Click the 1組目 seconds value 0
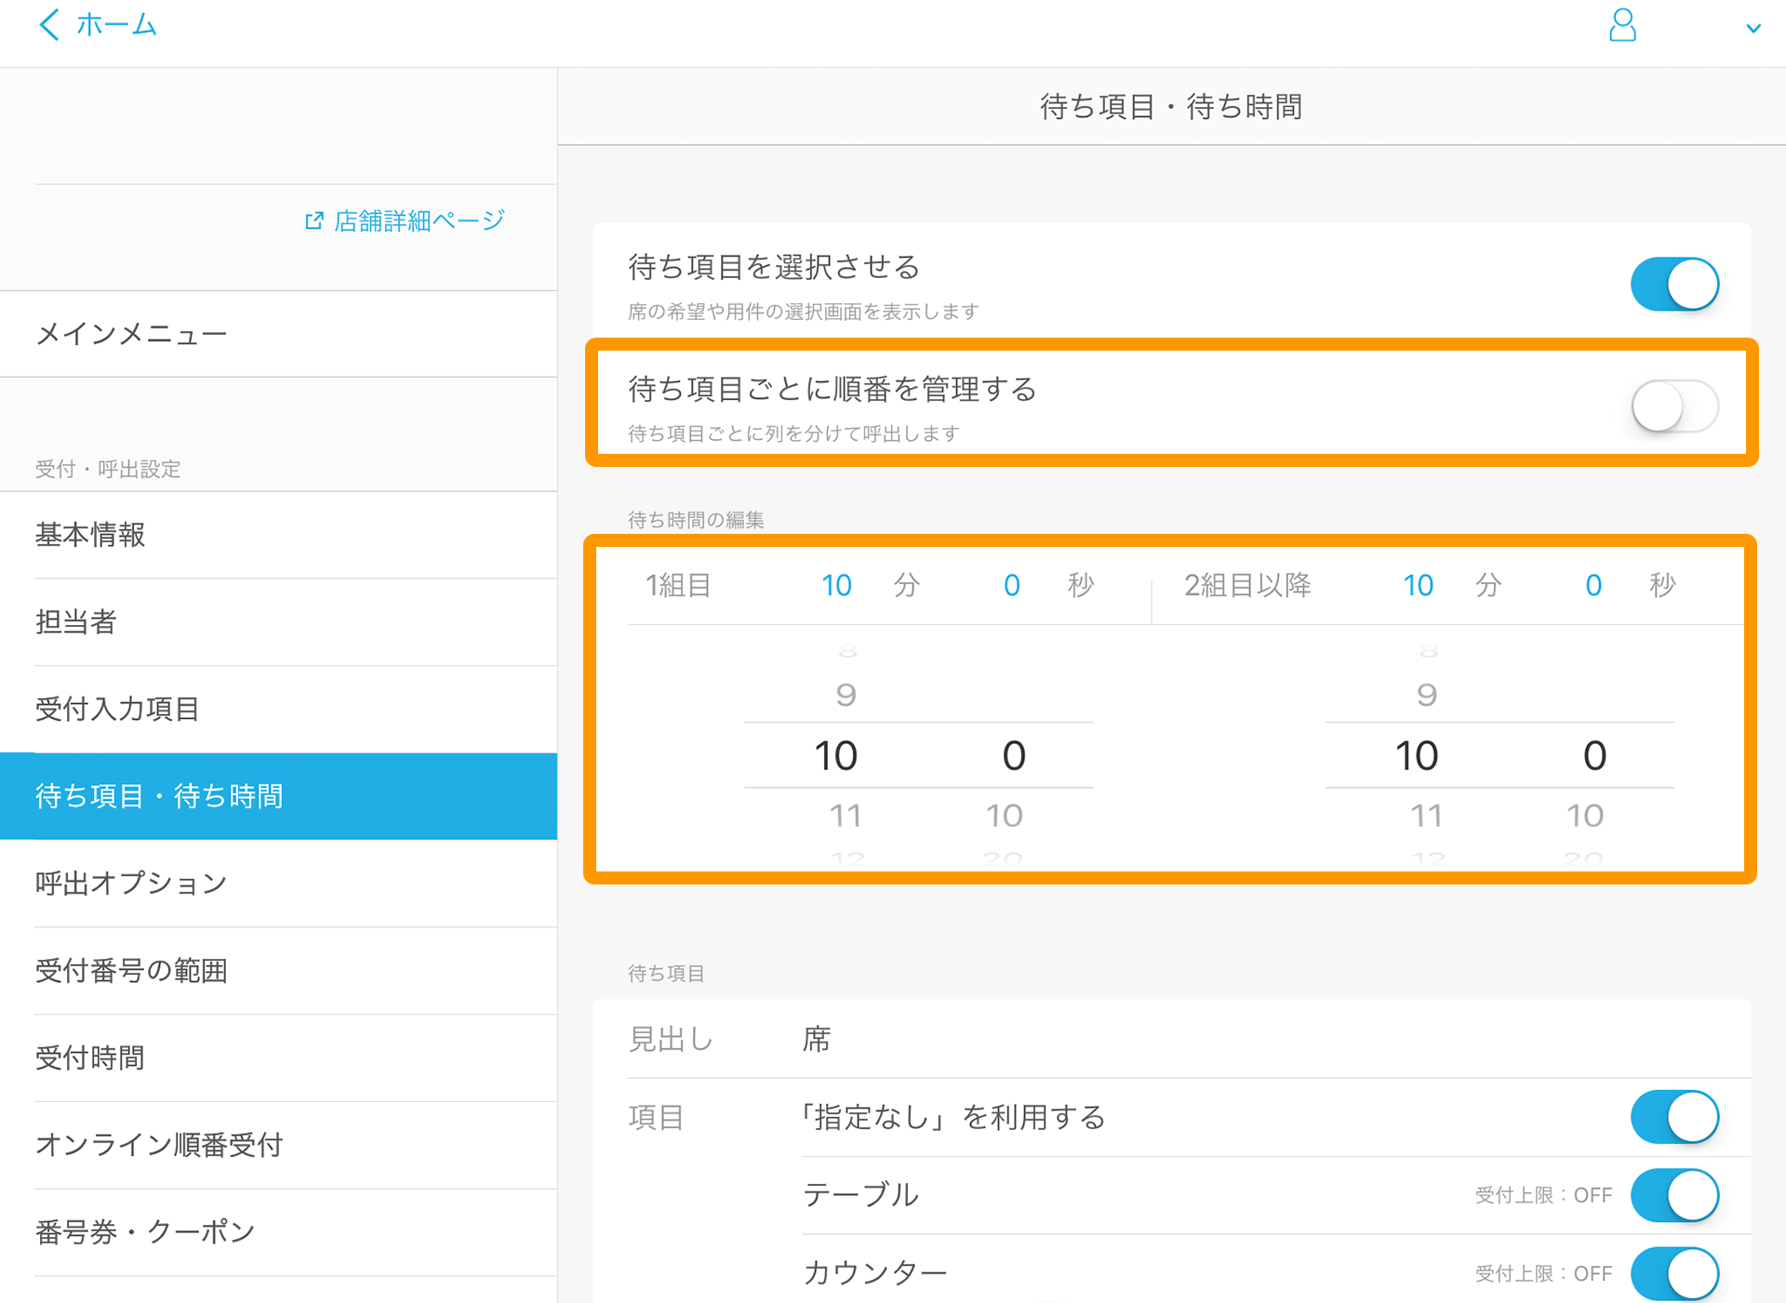This screenshot has height=1303, width=1786. pos(1012,585)
